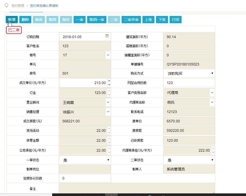Viewport: 246px width, 196px height.
Task: Expand the 客户类别名称 dropdown
Action: 212,93
